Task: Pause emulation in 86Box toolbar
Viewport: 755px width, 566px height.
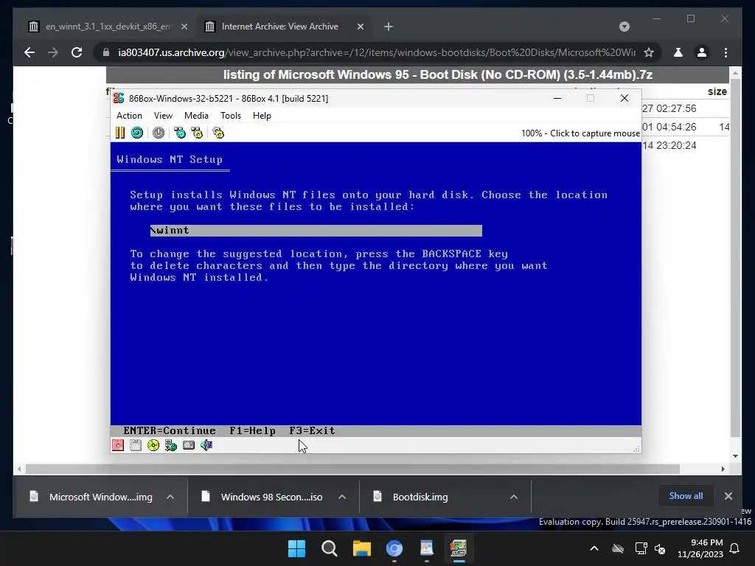Action: pos(120,133)
